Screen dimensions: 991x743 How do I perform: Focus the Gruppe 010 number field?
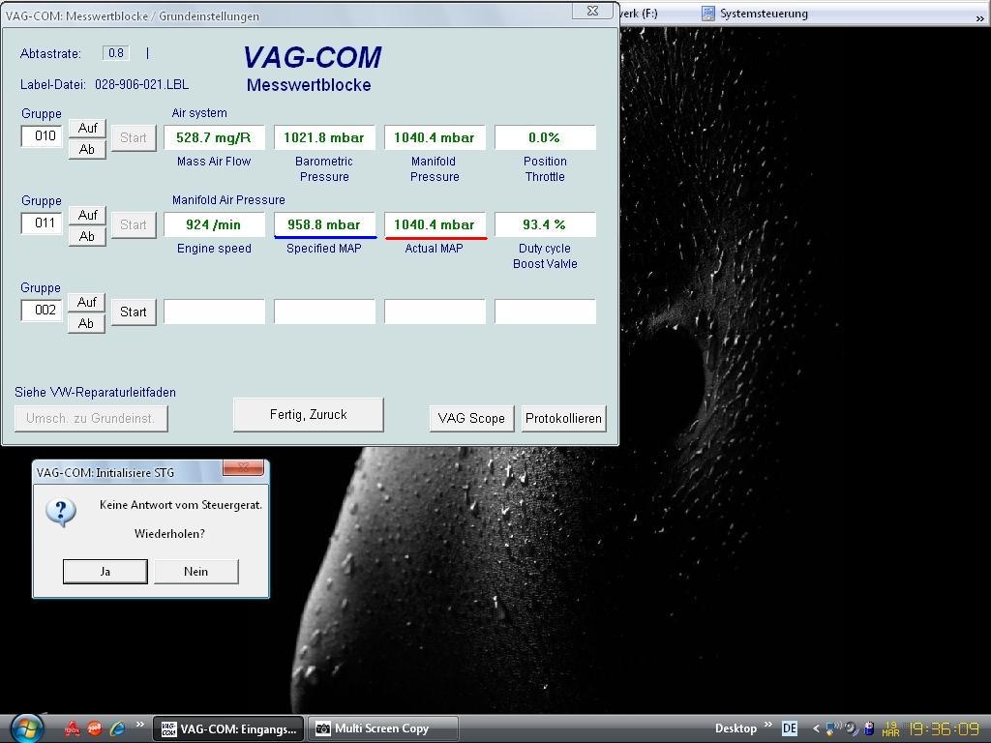tap(42, 135)
